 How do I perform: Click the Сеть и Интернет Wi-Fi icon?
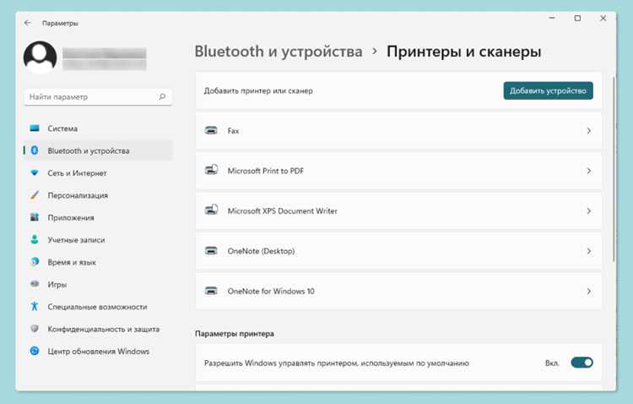click(x=35, y=173)
